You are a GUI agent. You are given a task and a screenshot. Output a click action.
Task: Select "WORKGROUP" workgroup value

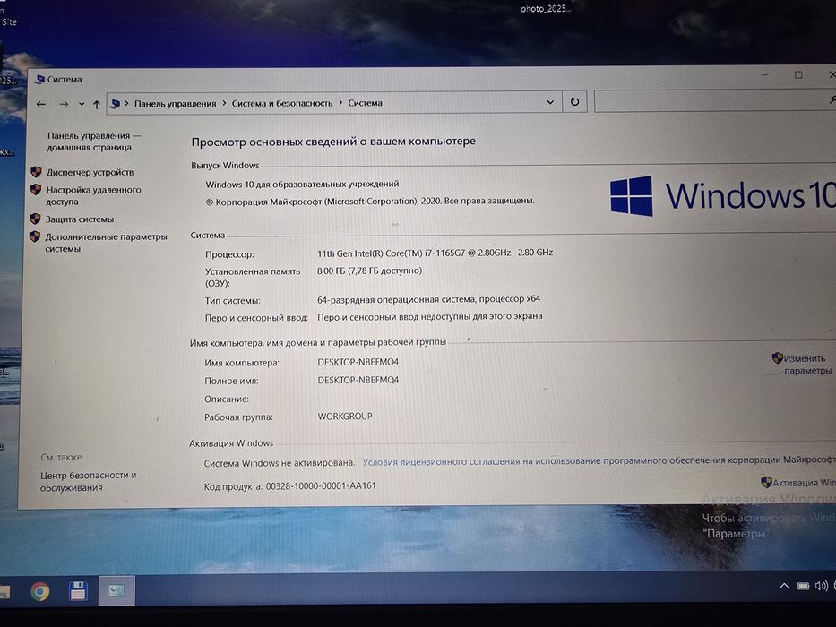point(345,416)
